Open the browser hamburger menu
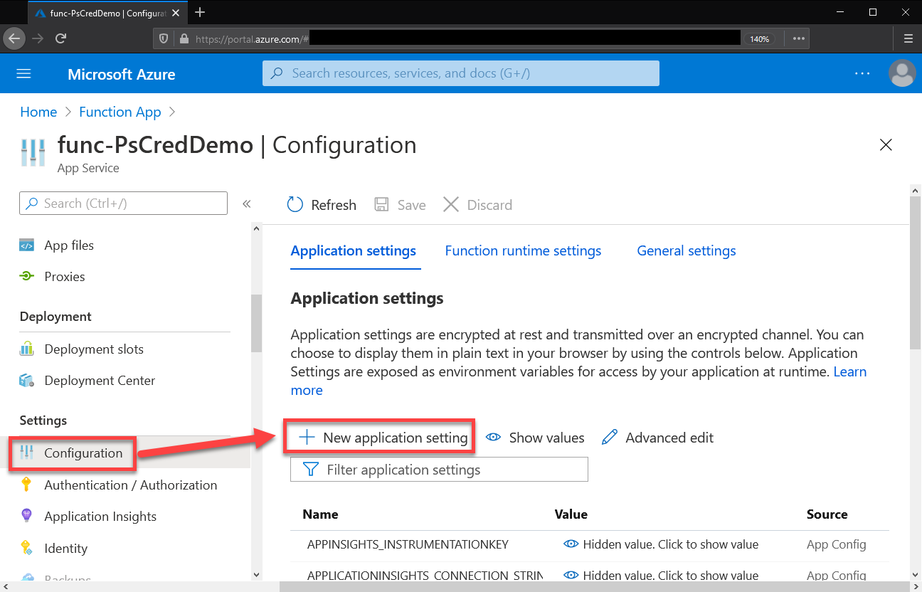The width and height of the screenshot is (922, 592). 908,38
